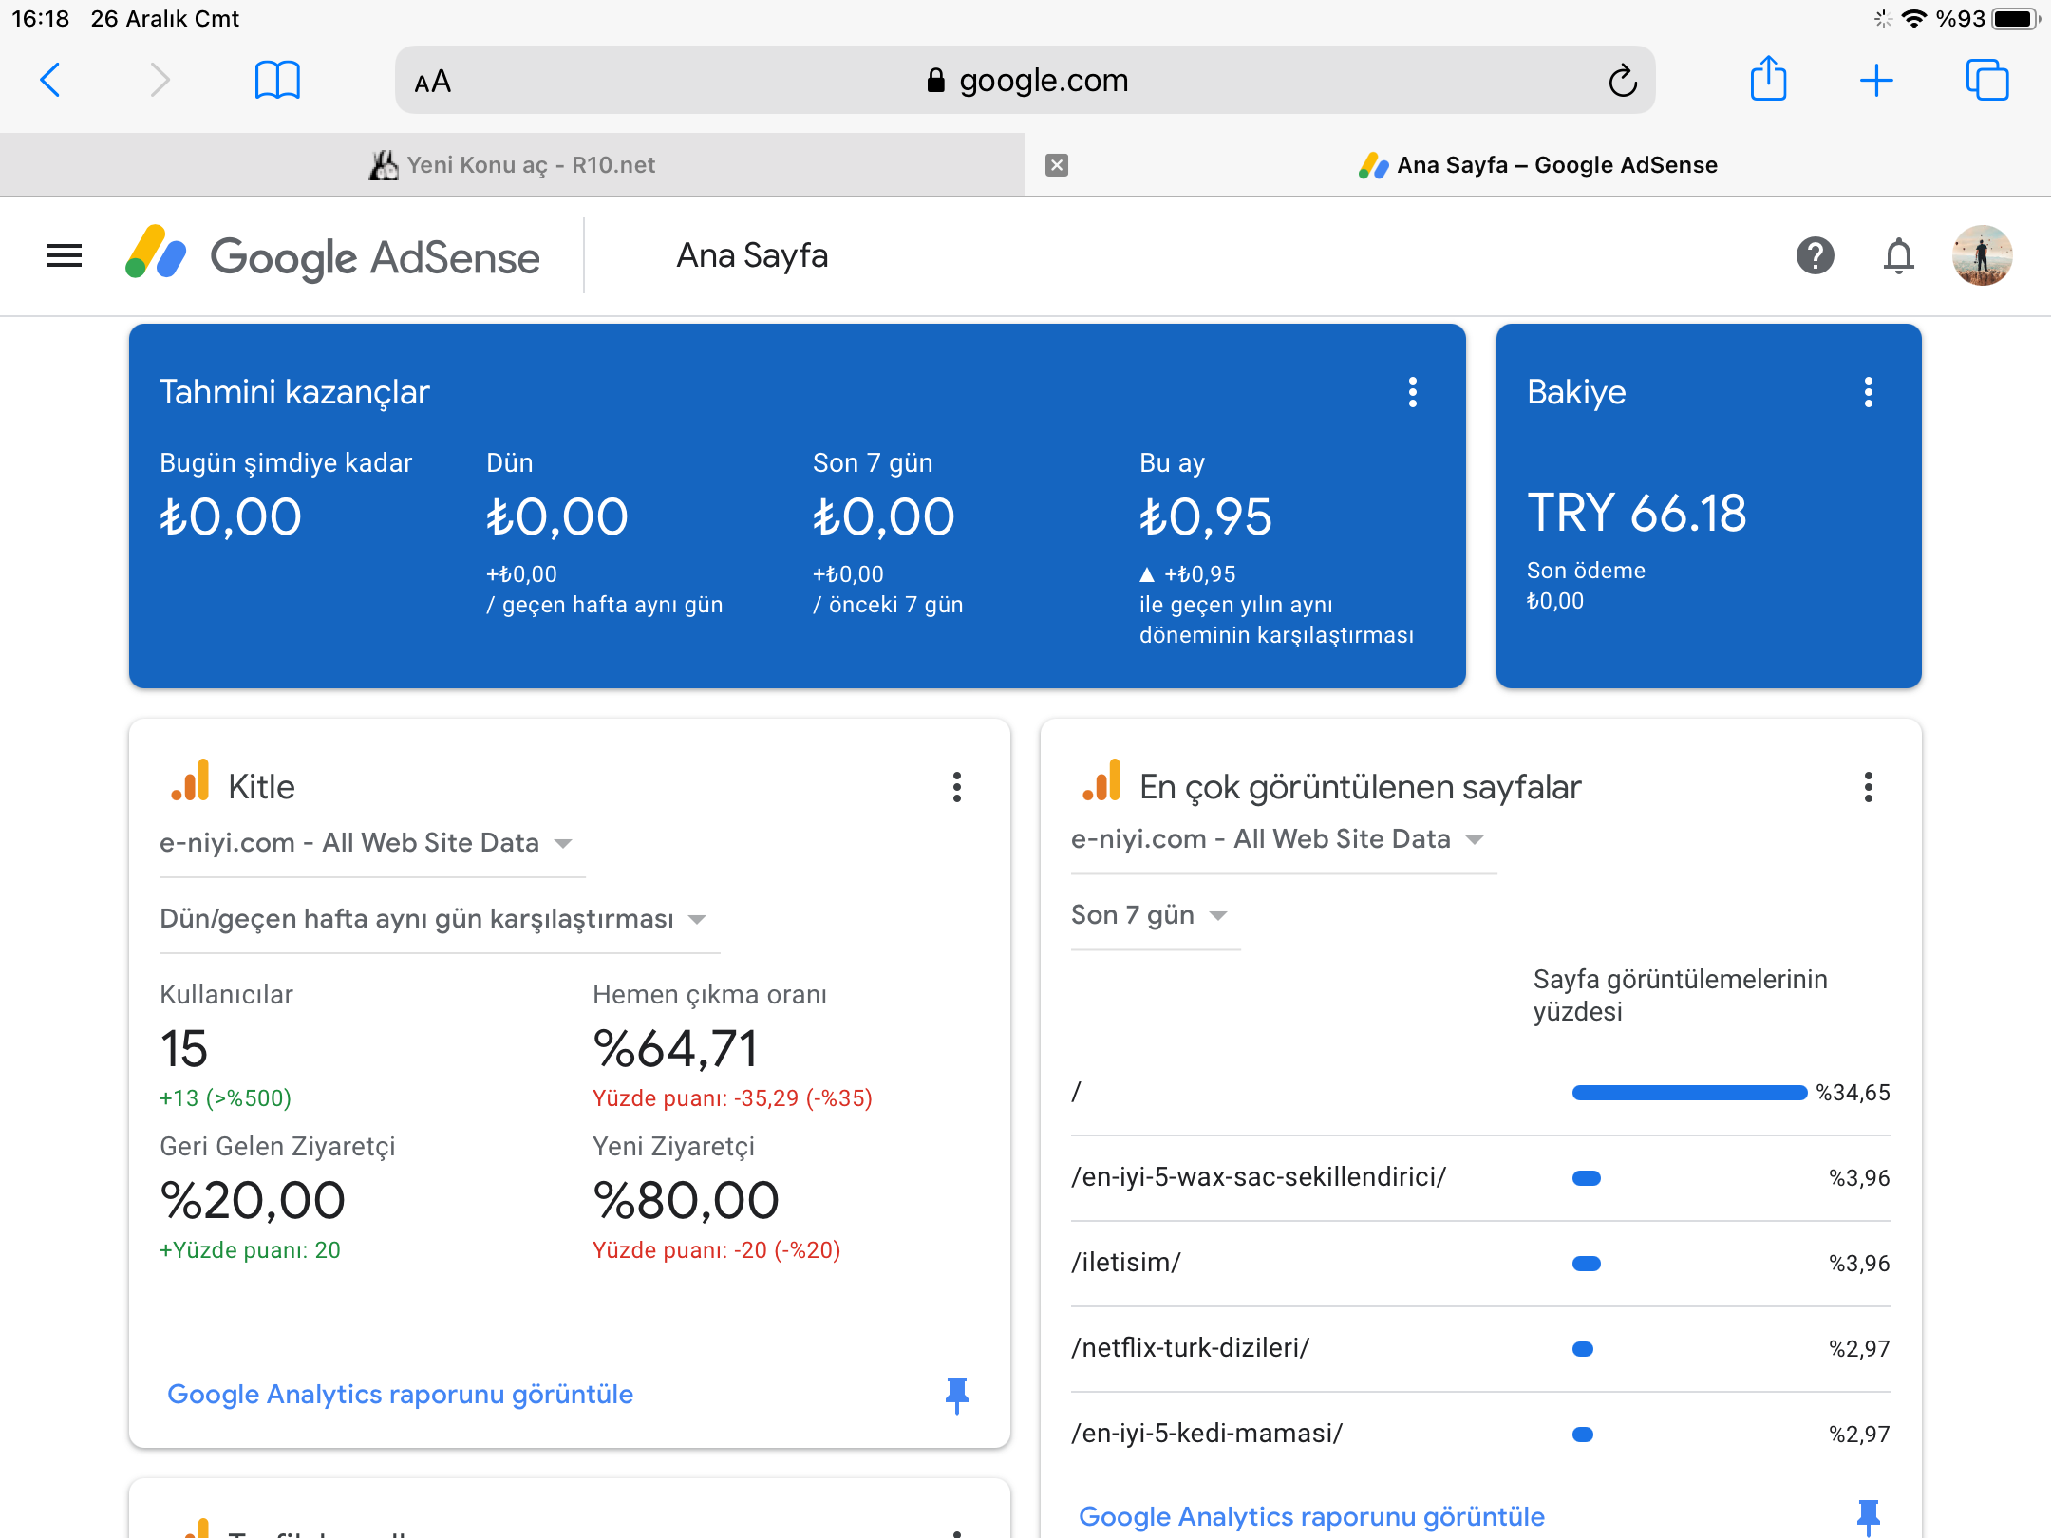The width and height of the screenshot is (2051, 1538).
Task: Tap the Safari forward arrow
Action: pyautogui.click(x=160, y=81)
